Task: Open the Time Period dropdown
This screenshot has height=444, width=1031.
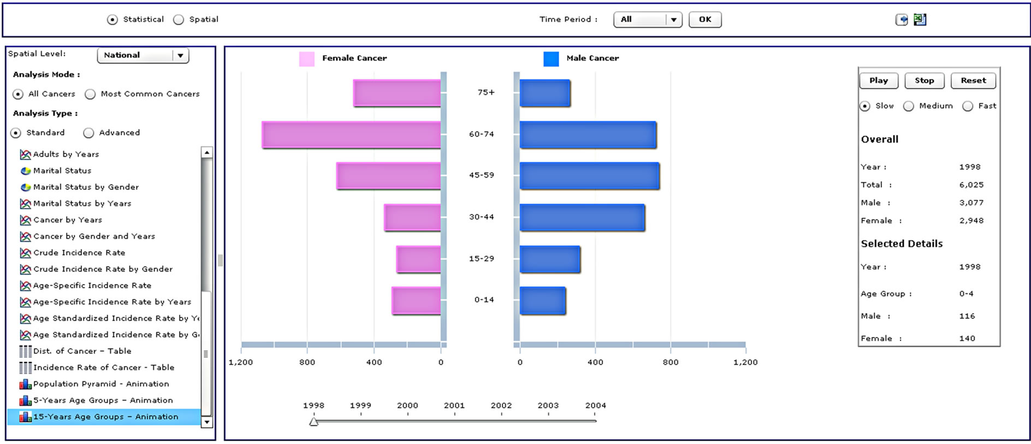Action: (x=648, y=20)
